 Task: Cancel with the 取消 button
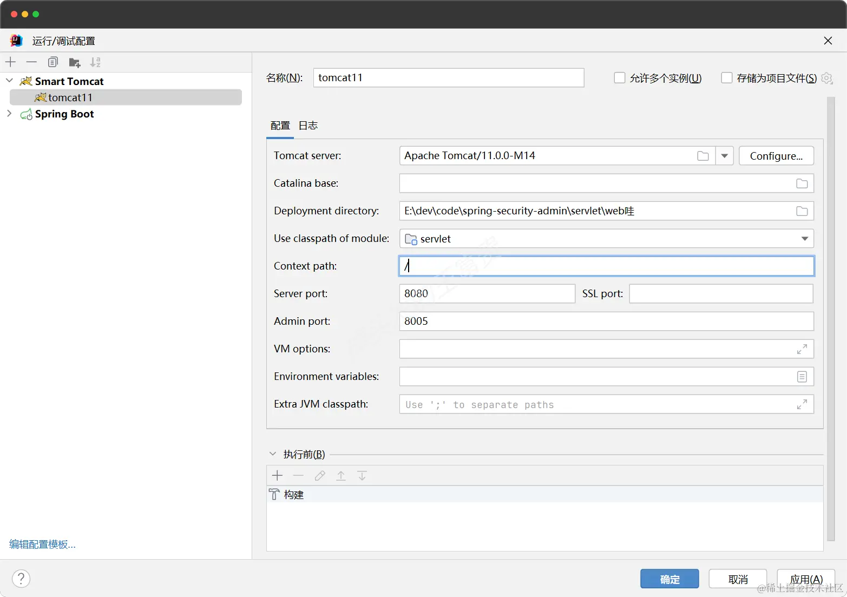pos(738,579)
